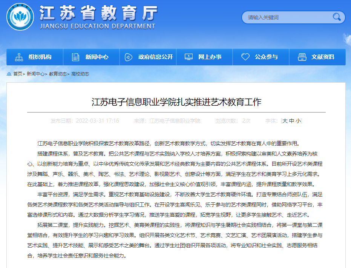Viewport: 351px width, 268px height.
Task: Click the 公众参与 heart icon
Action: (245, 57)
